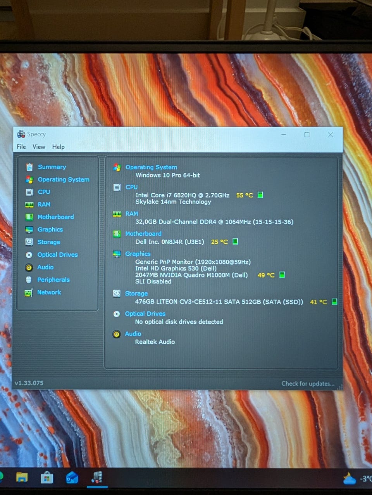The width and height of the screenshot is (372, 495).
Task: Click the Graphics monitor sidebar icon
Action: [x=29, y=229]
